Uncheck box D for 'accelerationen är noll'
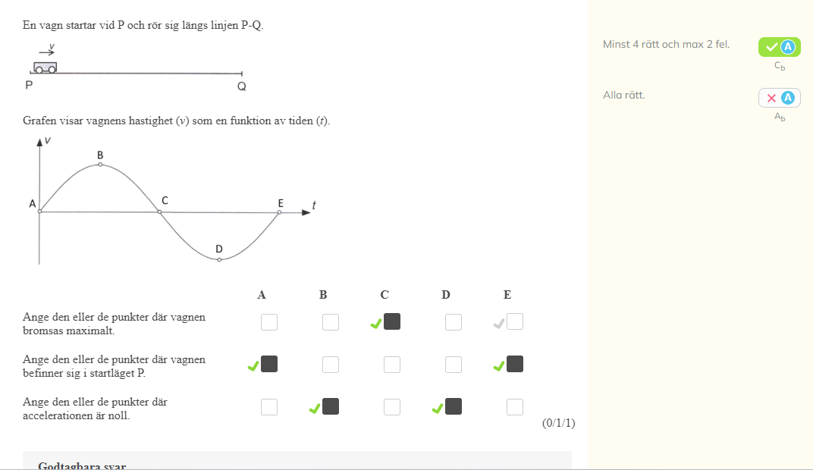Screen dimensions: 813x470 pyautogui.click(x=454, y=407)
